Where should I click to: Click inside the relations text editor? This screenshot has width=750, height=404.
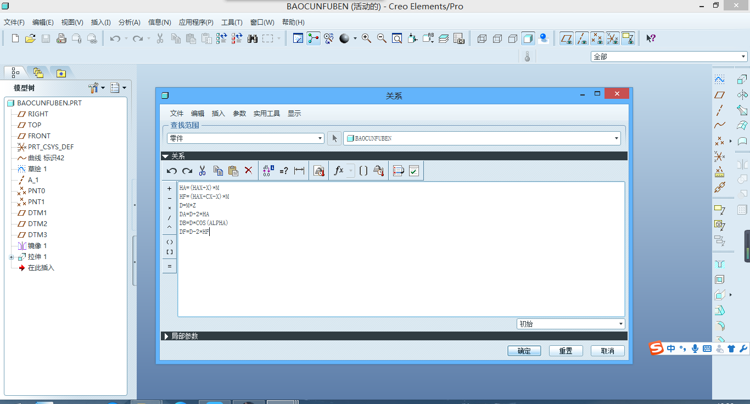point(401,249)
